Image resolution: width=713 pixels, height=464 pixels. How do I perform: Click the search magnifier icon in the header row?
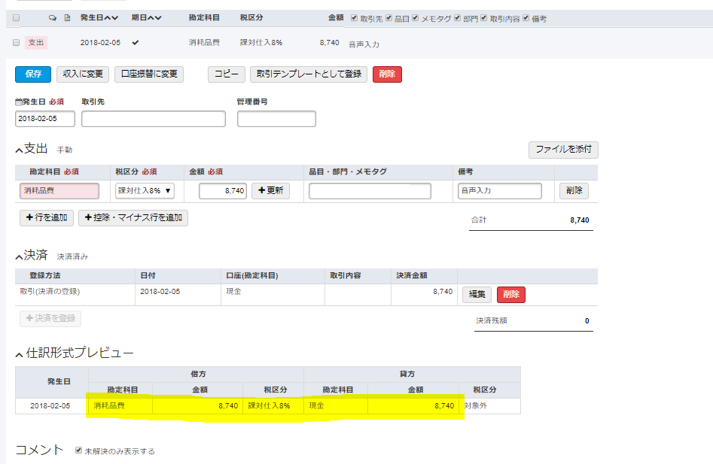pos(53,17)
